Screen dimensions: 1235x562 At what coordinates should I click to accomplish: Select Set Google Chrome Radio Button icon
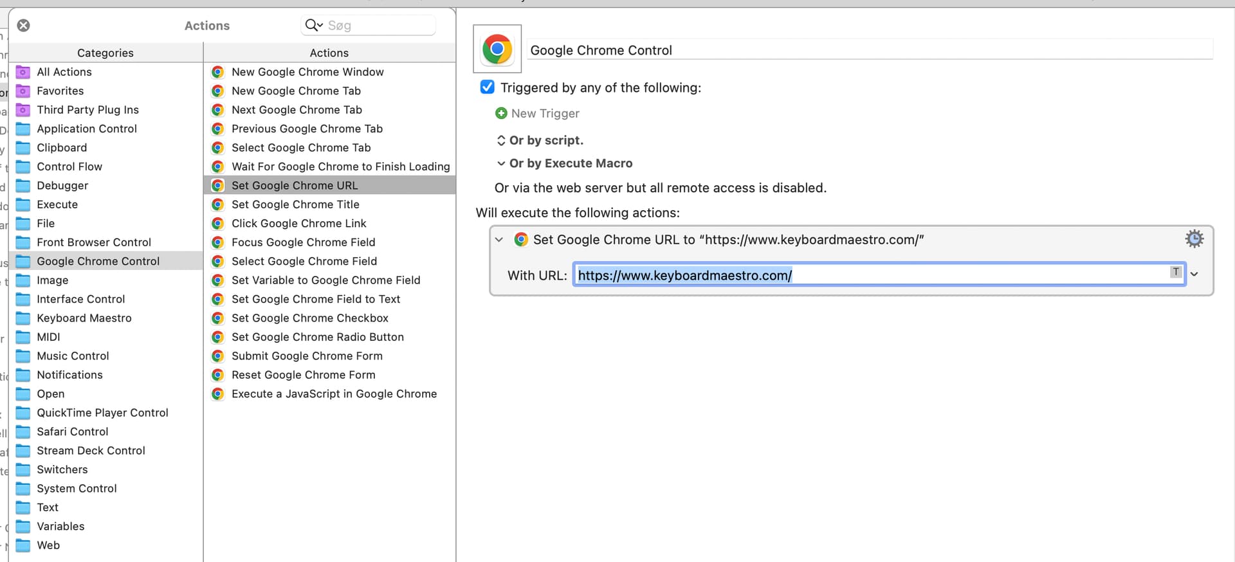point(218,337)
